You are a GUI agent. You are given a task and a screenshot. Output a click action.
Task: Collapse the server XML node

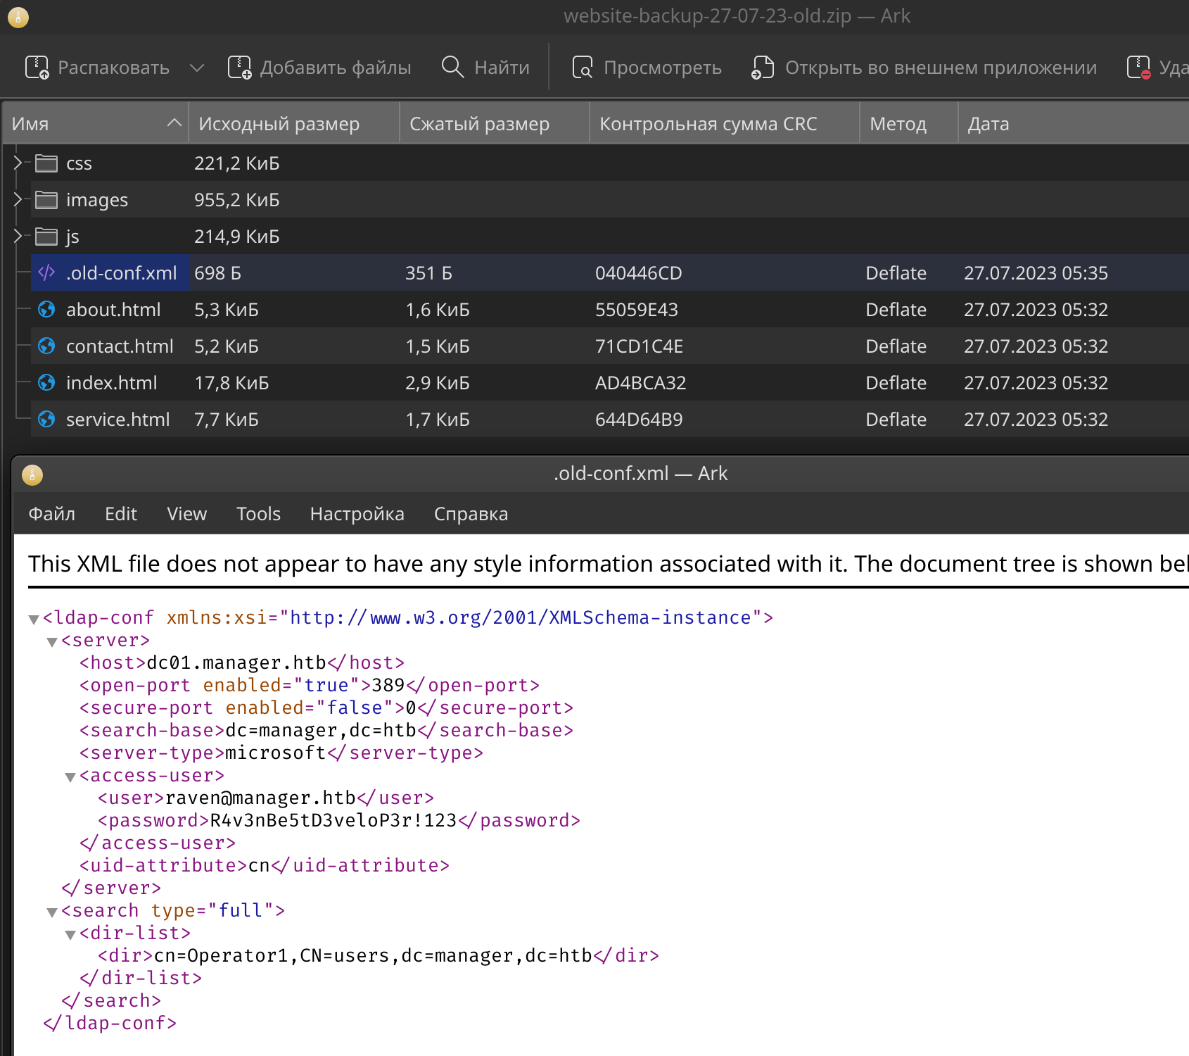click(51, 642)
